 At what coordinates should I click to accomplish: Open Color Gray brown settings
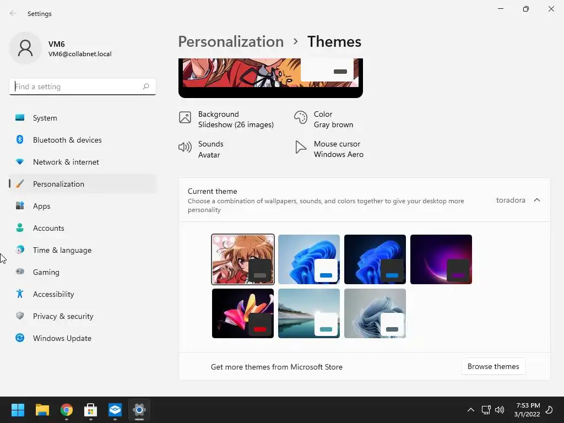click(x=324, y=120)
